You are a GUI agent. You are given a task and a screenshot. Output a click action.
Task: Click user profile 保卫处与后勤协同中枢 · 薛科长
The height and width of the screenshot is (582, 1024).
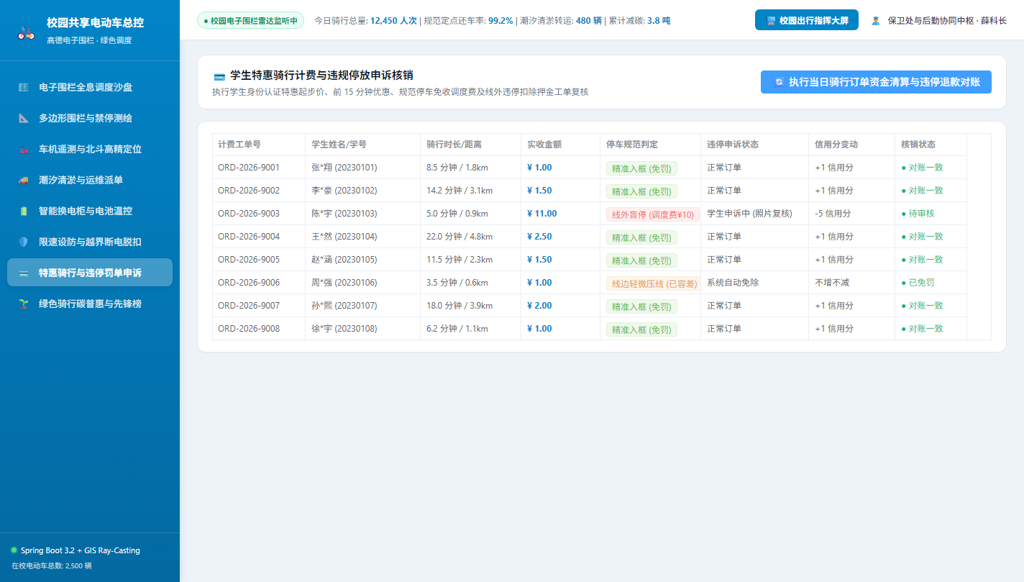tap(938, 21)
